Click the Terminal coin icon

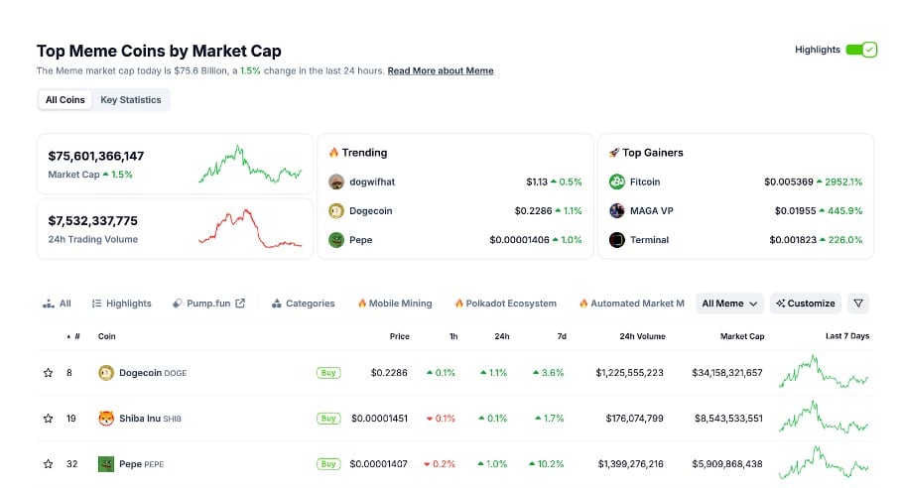617,240
